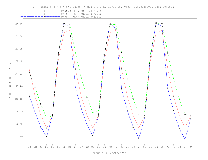
Task: Click the red solid line legend sample
Action: click(x=41, y=11)
